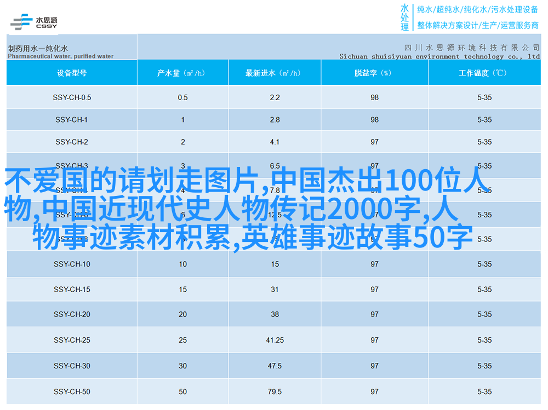Click the 纯水/超纯水/纯化水/污水处理设备 banner line
The width and height of the screenshot is (548, 410).
point(477,10)
